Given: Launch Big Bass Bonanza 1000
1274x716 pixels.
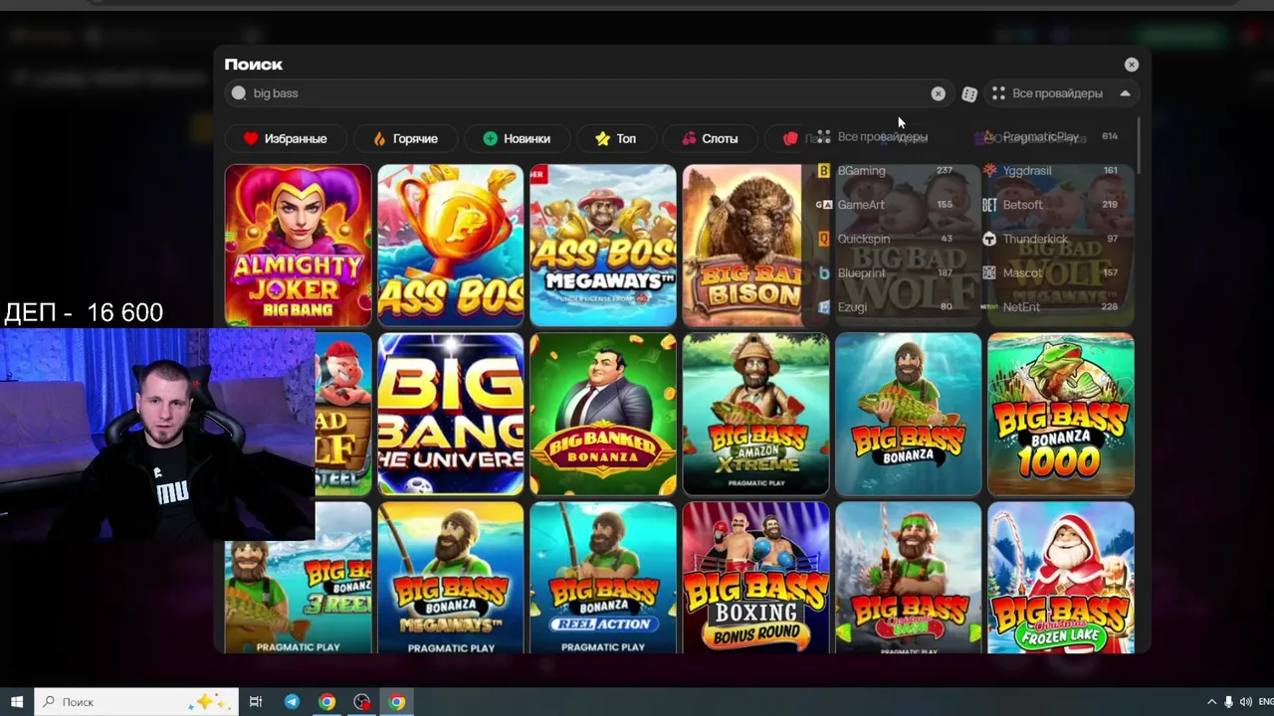Looking at the screenshot, I should click(1061, 414).
